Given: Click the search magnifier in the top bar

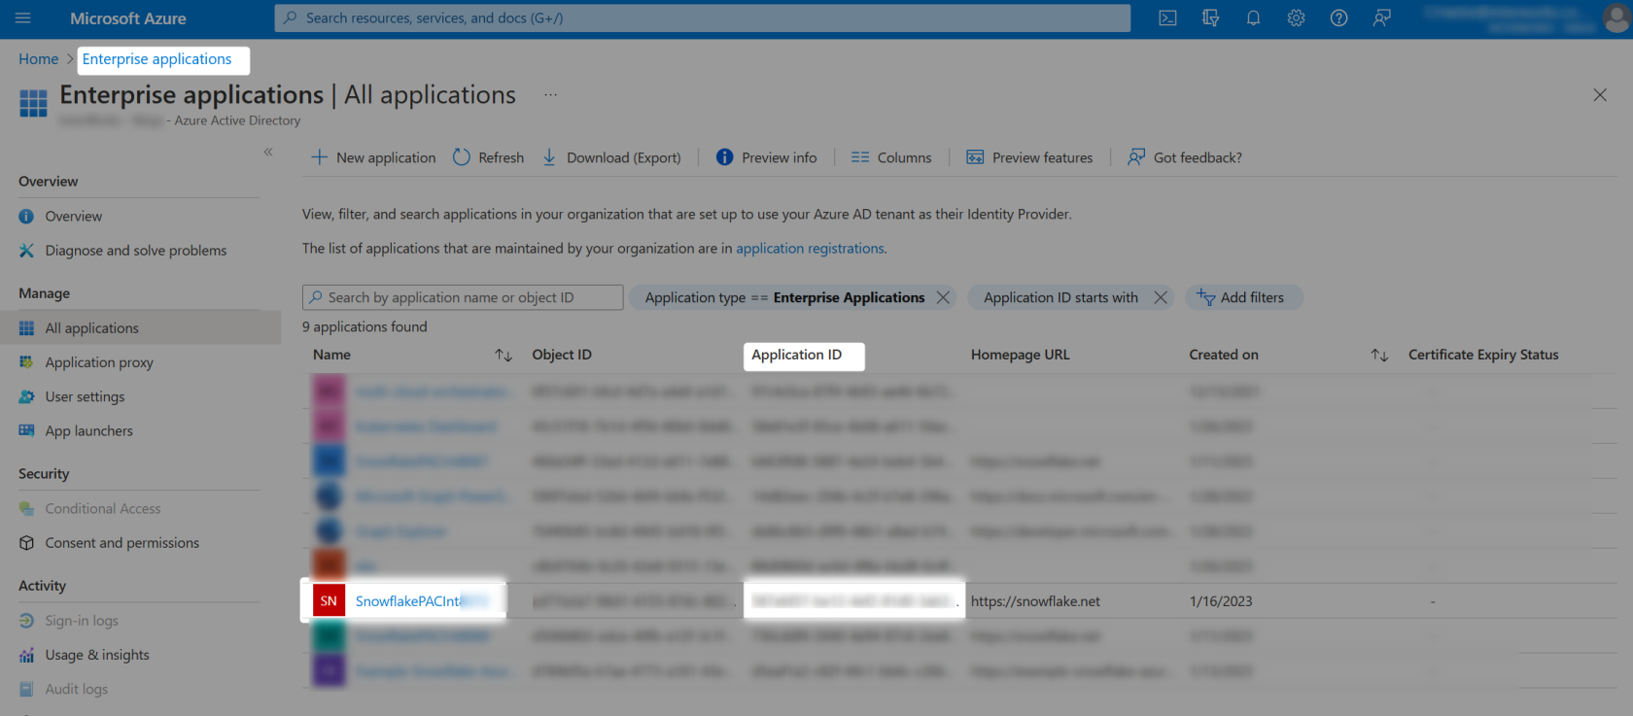Looking at the screenshot, I should (x=290, y=18).
